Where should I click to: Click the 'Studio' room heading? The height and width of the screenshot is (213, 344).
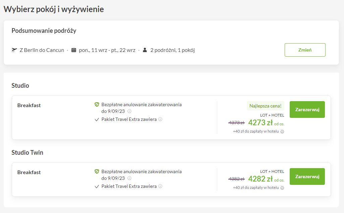point(20,85)
